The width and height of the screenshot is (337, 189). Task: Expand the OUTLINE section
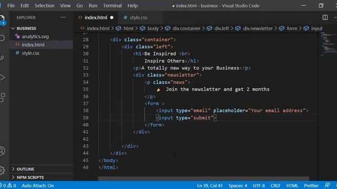click(41, 169)
